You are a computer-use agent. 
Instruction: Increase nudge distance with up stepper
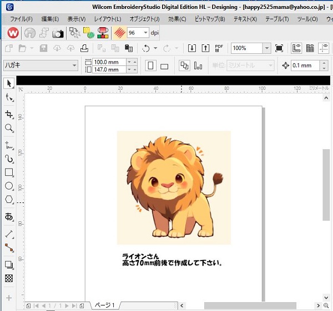324,63
